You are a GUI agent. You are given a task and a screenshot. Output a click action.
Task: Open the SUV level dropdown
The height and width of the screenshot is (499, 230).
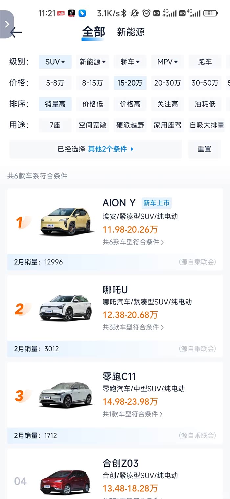55,62
